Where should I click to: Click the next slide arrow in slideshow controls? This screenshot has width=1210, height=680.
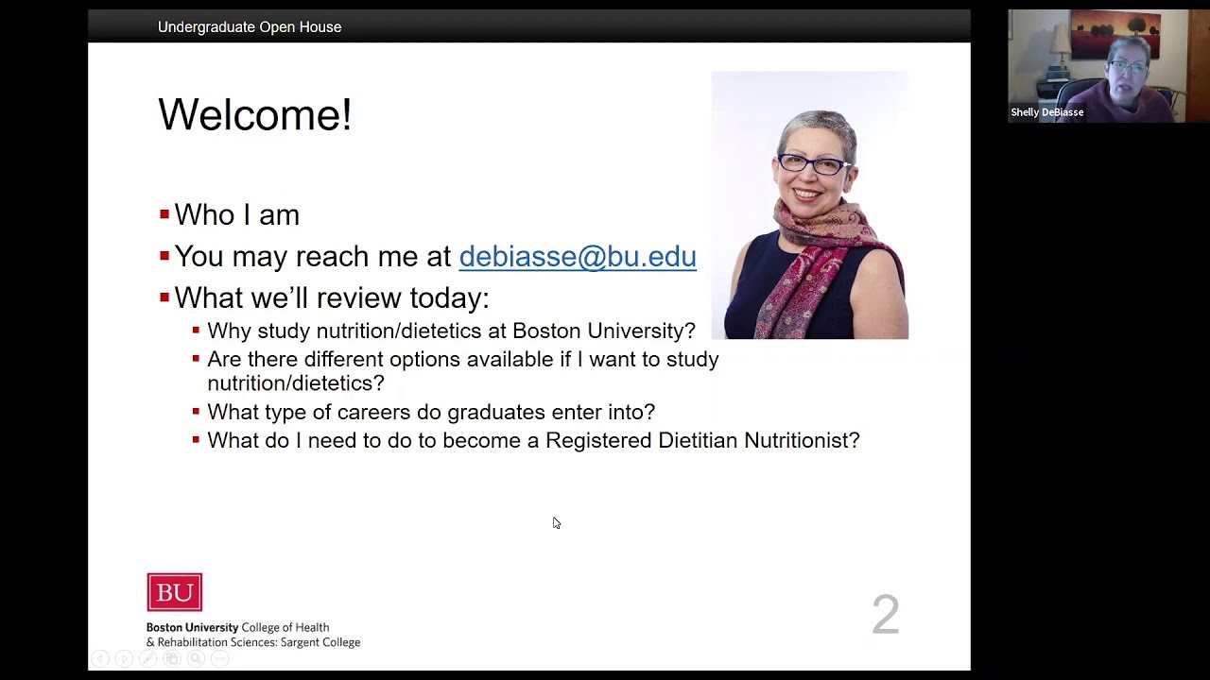(124, 659)
